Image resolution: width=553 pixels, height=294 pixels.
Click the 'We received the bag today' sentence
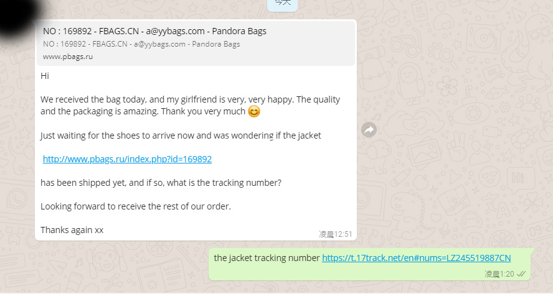pyautogui.click(x=190, y=99)
